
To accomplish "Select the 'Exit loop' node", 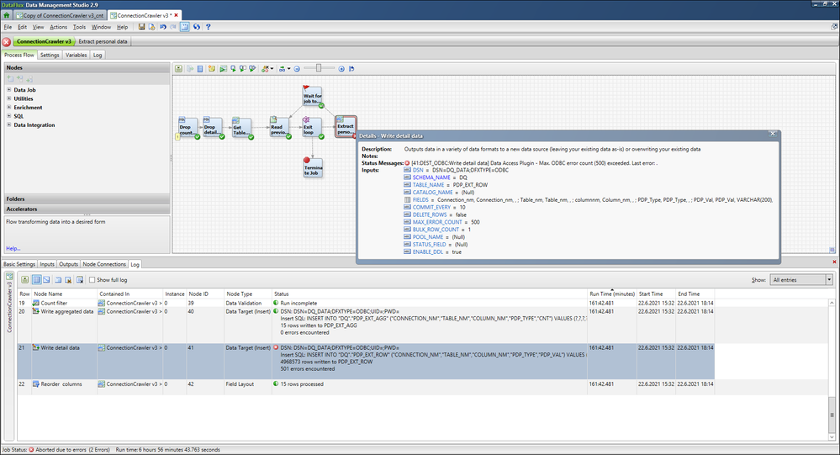I will (x=313, y=128).
